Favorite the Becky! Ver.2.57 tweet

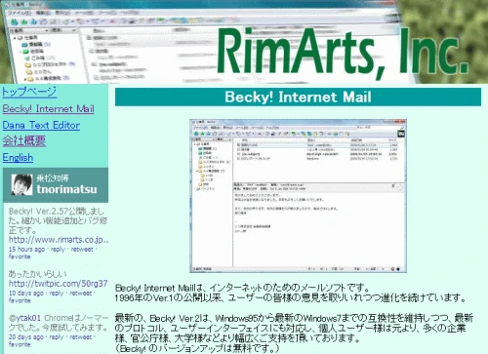20,256
